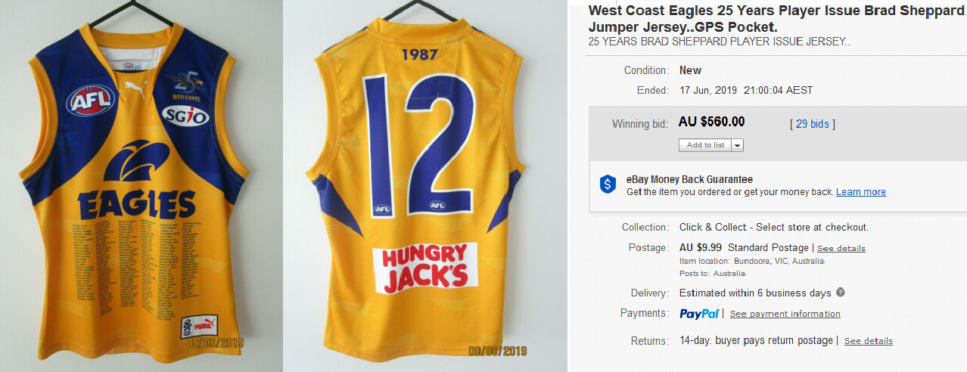
Task: Open See payment information link
Action: tap(785, 314)
